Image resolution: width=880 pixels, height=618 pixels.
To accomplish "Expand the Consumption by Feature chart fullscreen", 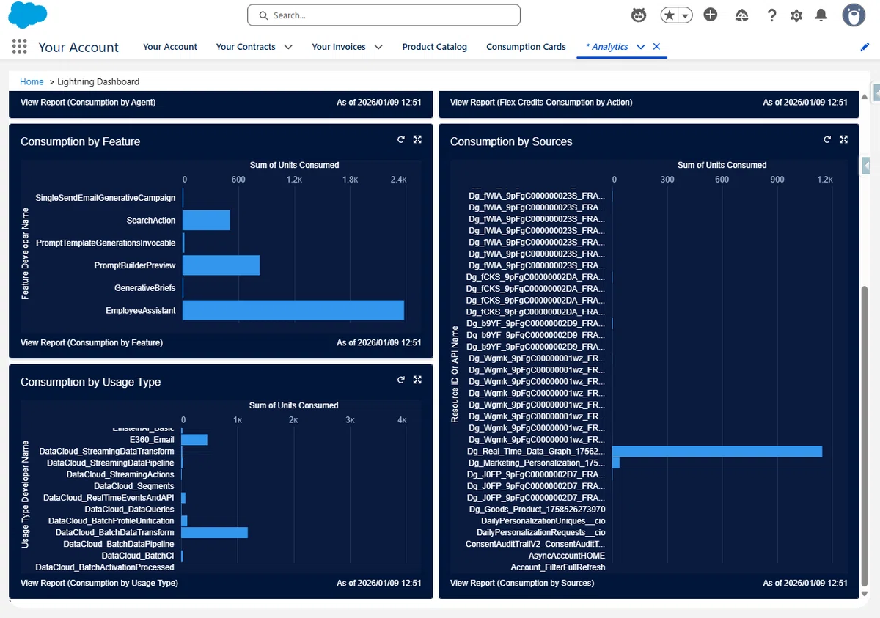I will [x=417, y=139].
